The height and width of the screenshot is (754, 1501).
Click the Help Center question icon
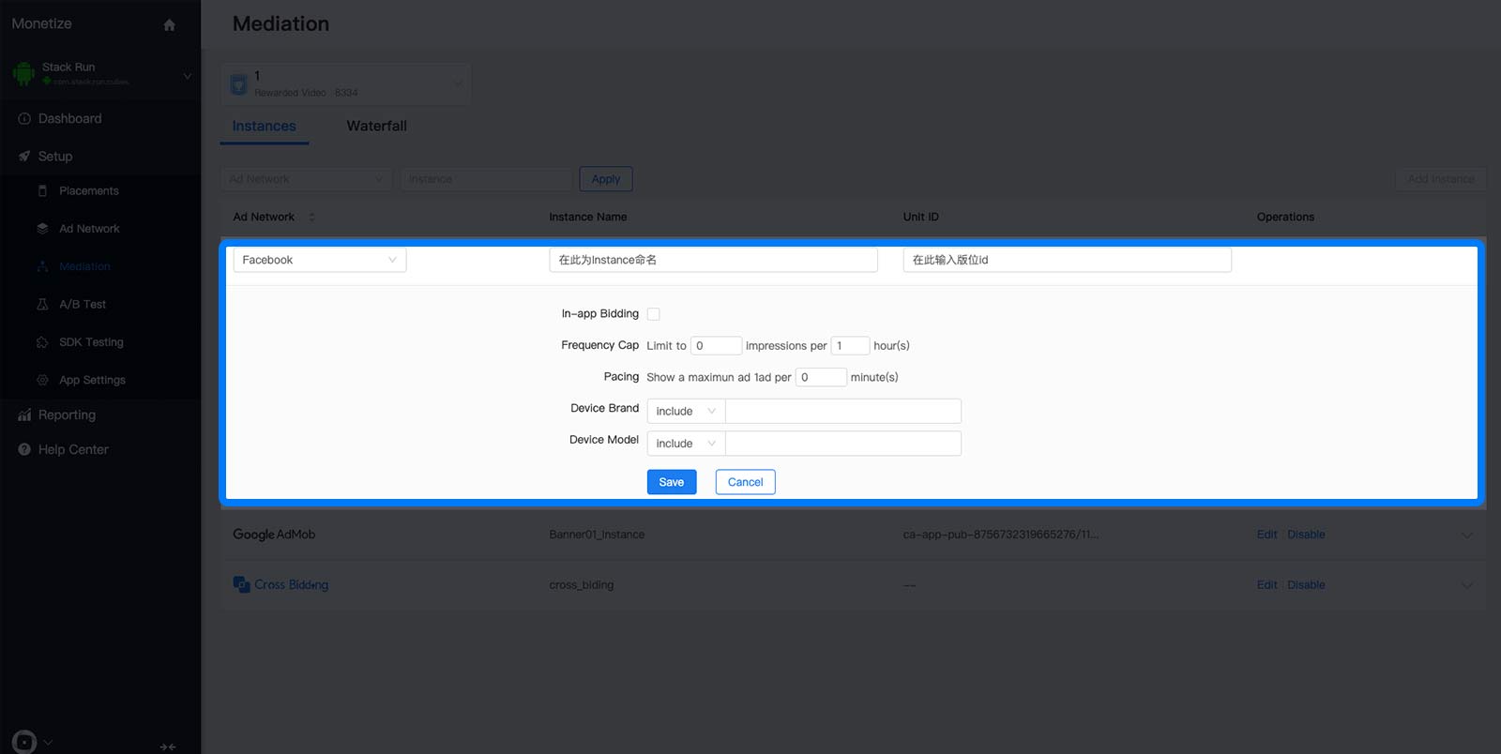pyautogui.click(x=24, y=449)
